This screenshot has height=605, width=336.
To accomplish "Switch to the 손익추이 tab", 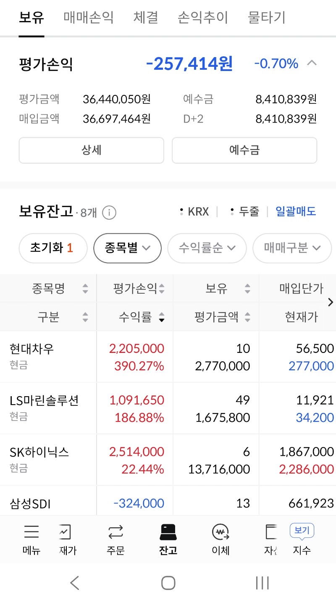I will (x=203, y=18).
